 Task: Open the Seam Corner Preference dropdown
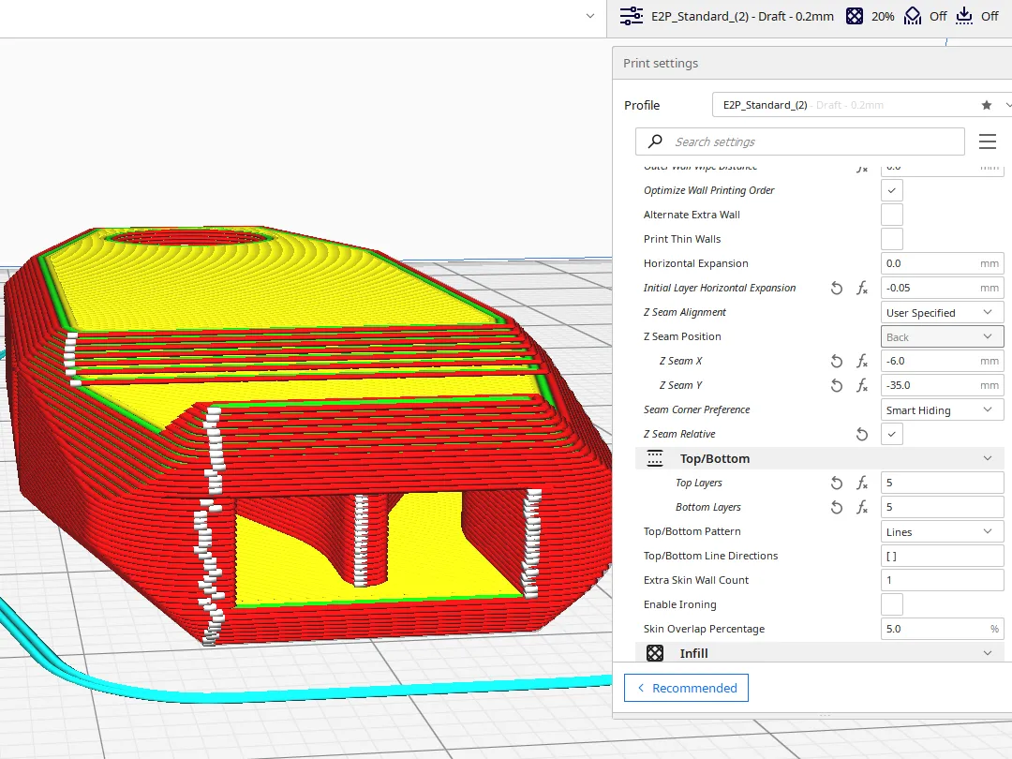coord(942,409)
